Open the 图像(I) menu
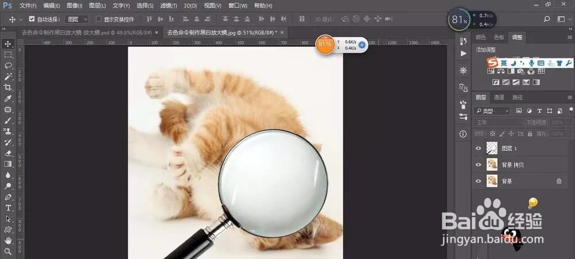Screen dimensions: 575x259 [x=74, y=6]
